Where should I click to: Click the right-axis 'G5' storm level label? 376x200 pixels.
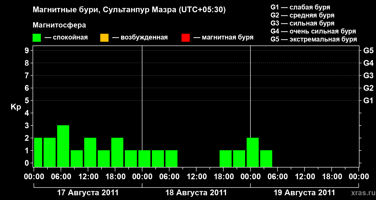pyautogui.click(x=368, y=50)
